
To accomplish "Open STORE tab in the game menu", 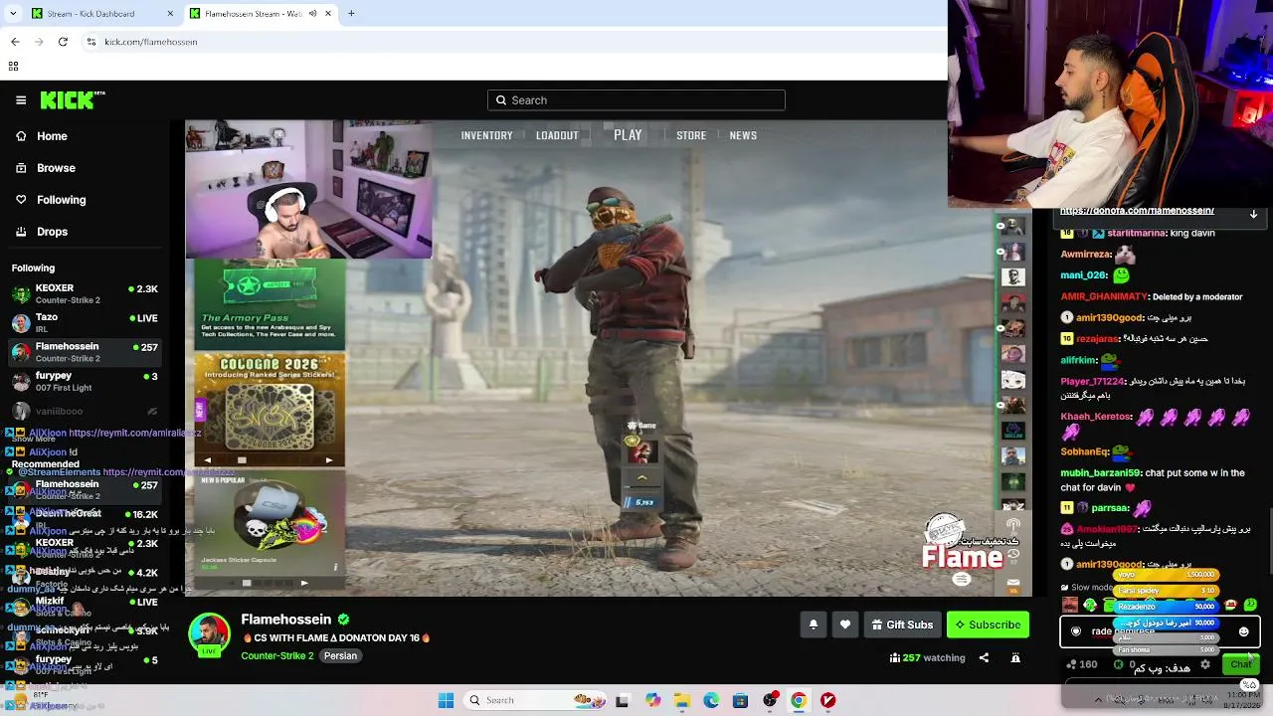I will point(691,135).
